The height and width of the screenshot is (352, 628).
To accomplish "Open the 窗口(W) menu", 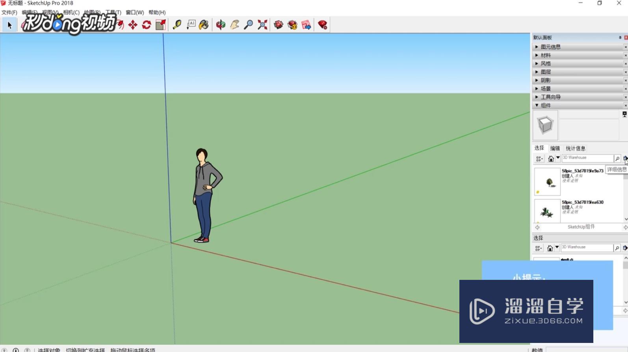I will (135, 13).
